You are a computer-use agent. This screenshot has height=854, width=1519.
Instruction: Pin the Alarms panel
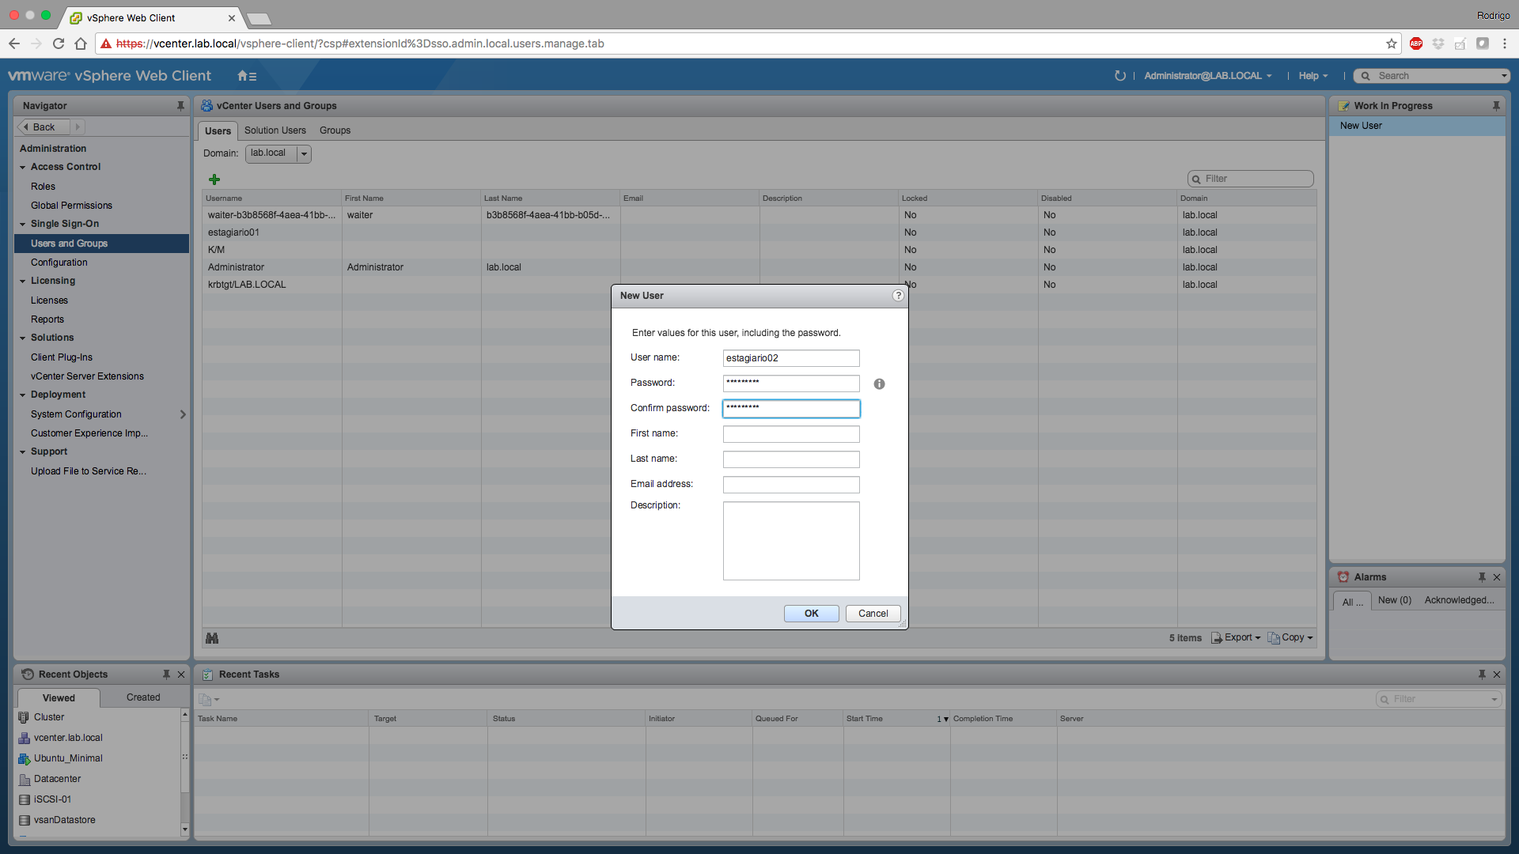1482,577
